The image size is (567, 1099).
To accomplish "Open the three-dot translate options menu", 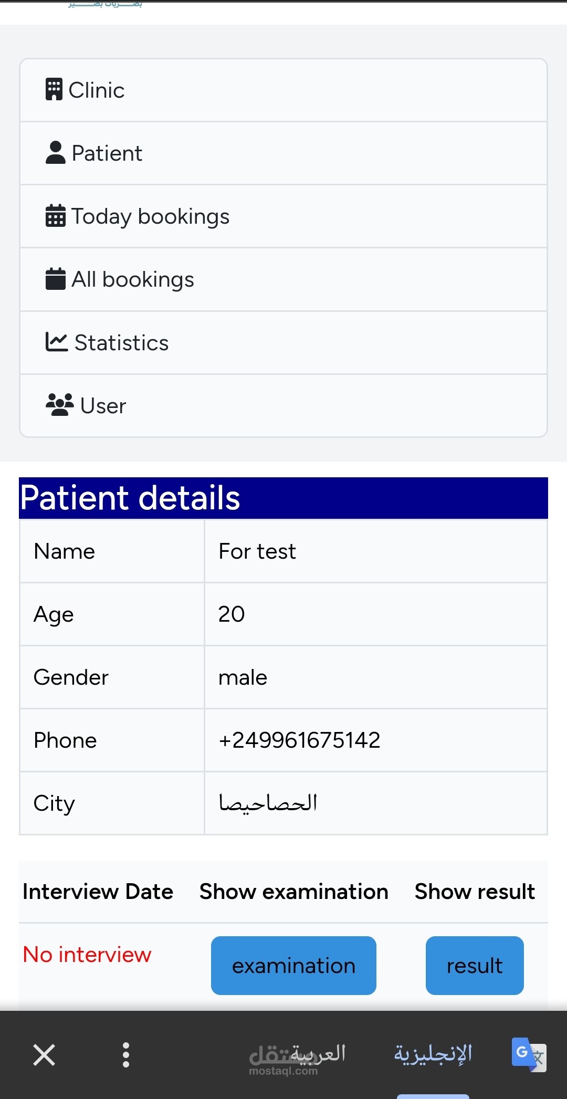I will pos(126,1055).
